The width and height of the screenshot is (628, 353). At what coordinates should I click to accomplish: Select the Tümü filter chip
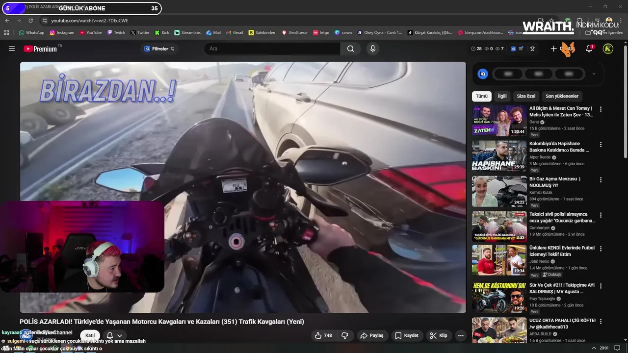pos(482,96)
